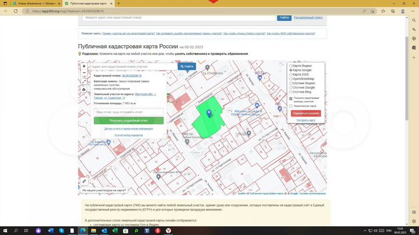Open Настроить карту link
The image size is (419, 235).
[x=306, y=120]
